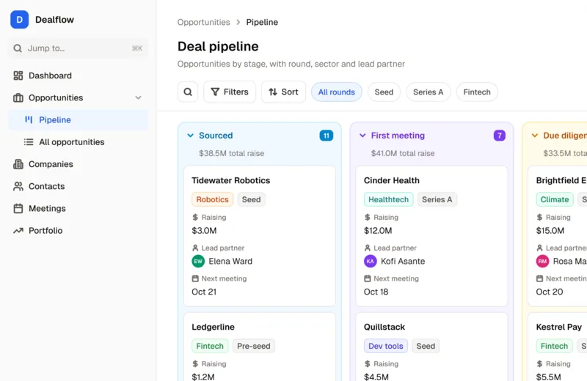This screenshot has height=381, width=587.
Task: Click the Pre-seed round tag
Action: click(x=253, y=346)
